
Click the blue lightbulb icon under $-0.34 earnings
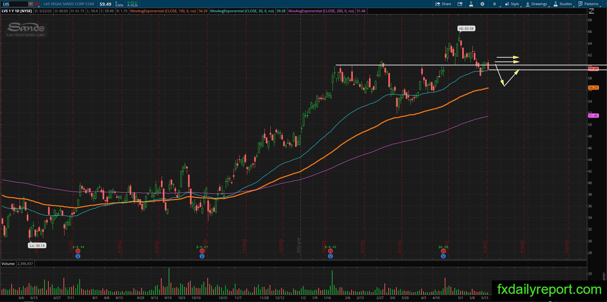click(78, 256)
